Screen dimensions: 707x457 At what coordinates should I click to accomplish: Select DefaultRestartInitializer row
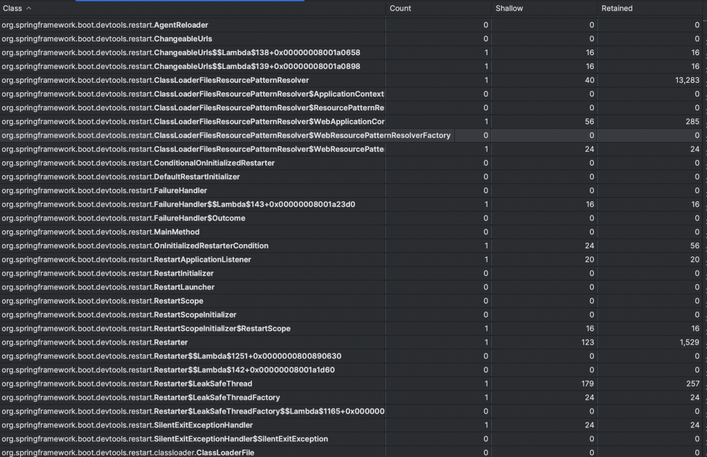click(351, 176)
